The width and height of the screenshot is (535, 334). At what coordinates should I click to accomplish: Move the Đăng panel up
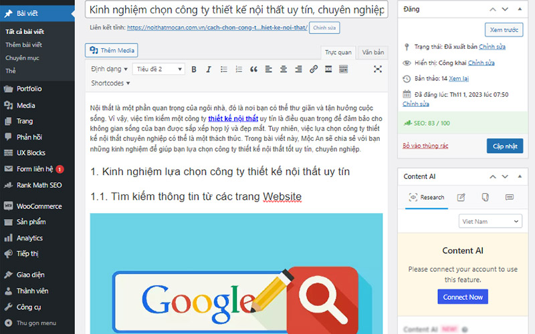click(x=493, y=9)
